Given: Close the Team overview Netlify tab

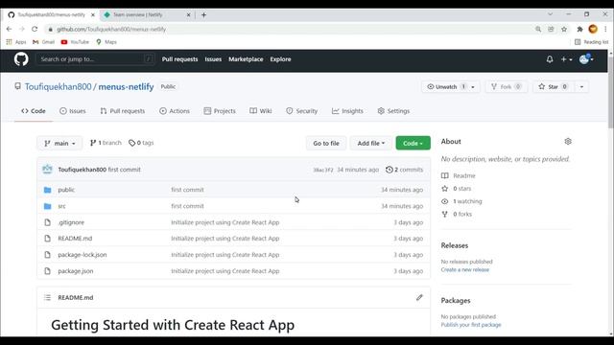Looking at the screenshot, I should pos(188,15).
